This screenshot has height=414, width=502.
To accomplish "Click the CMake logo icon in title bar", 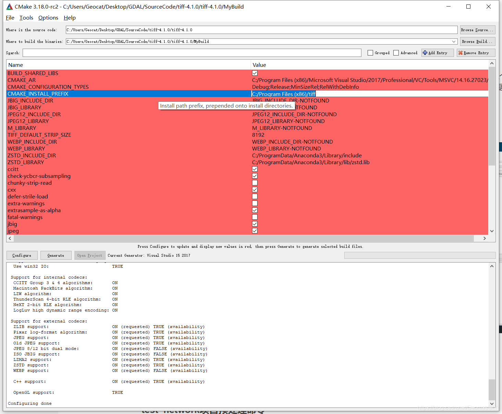I will [x=10, y=7].
